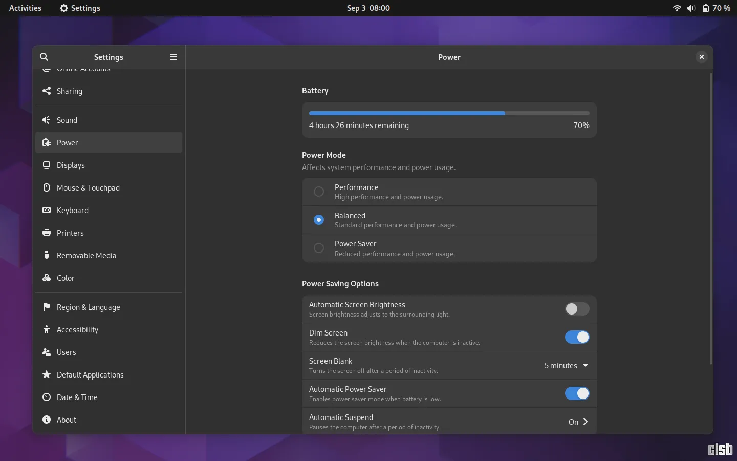The height and width of the screenshot is (461, 737).
Task: Click the Sound speaker icon in sidebar
Action: tap(47, 120)
